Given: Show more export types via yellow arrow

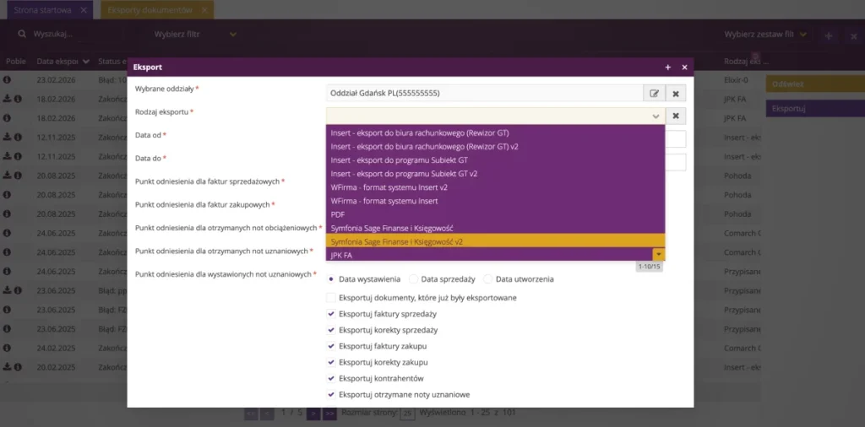Looking at the screenshot, I should (659, 255).
